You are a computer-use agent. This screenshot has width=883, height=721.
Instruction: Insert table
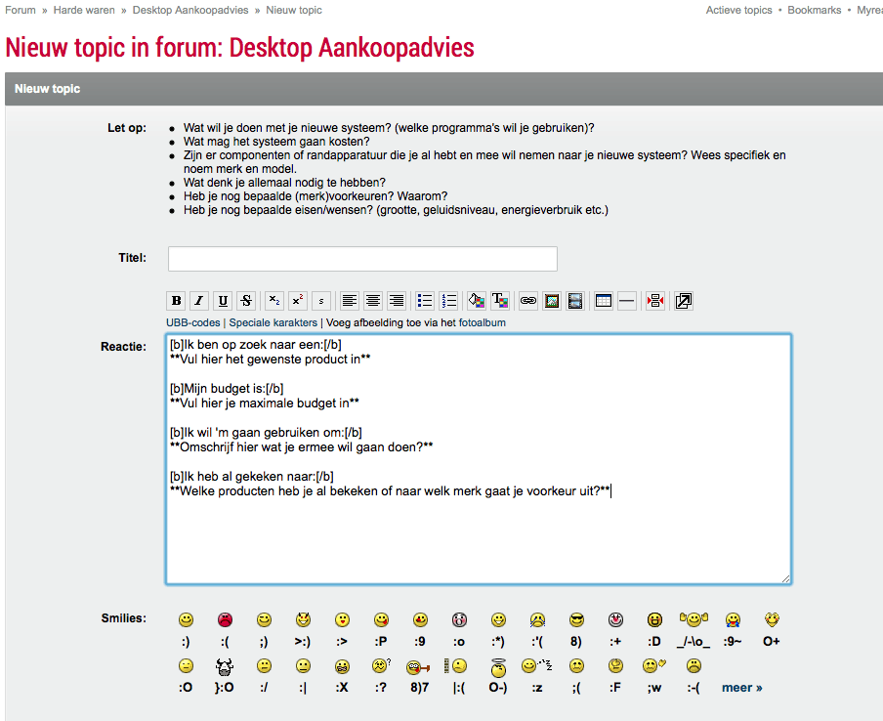coord(603,301)
